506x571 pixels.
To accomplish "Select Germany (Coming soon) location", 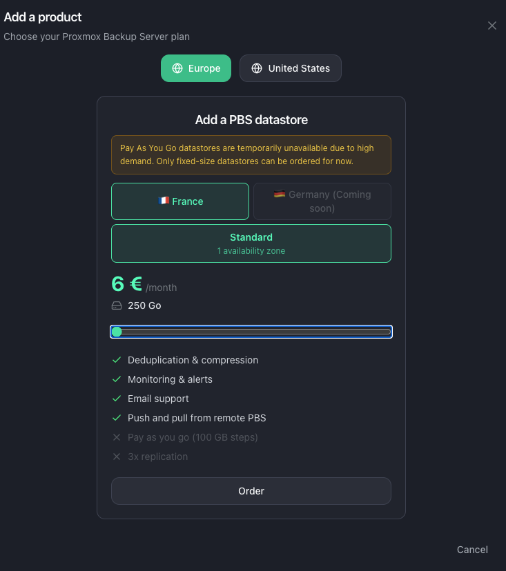I will [x=322, y=201].
